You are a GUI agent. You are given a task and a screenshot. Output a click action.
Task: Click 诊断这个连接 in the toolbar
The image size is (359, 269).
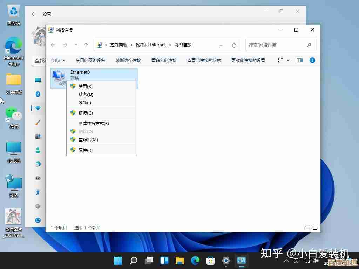click(128, 60)
